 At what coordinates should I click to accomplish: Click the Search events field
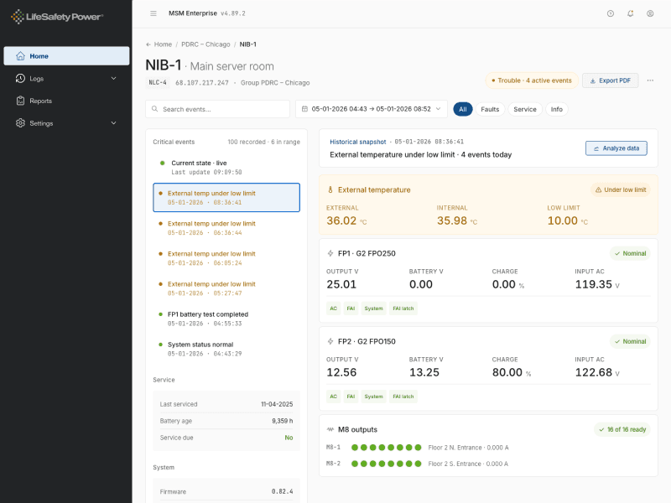tap(218, 109)
